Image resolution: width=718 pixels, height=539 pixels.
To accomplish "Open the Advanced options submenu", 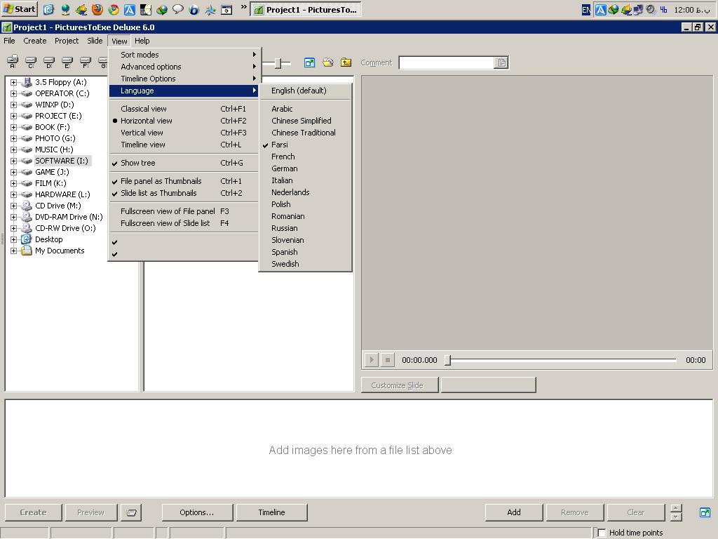I will [x=183, y=67].
